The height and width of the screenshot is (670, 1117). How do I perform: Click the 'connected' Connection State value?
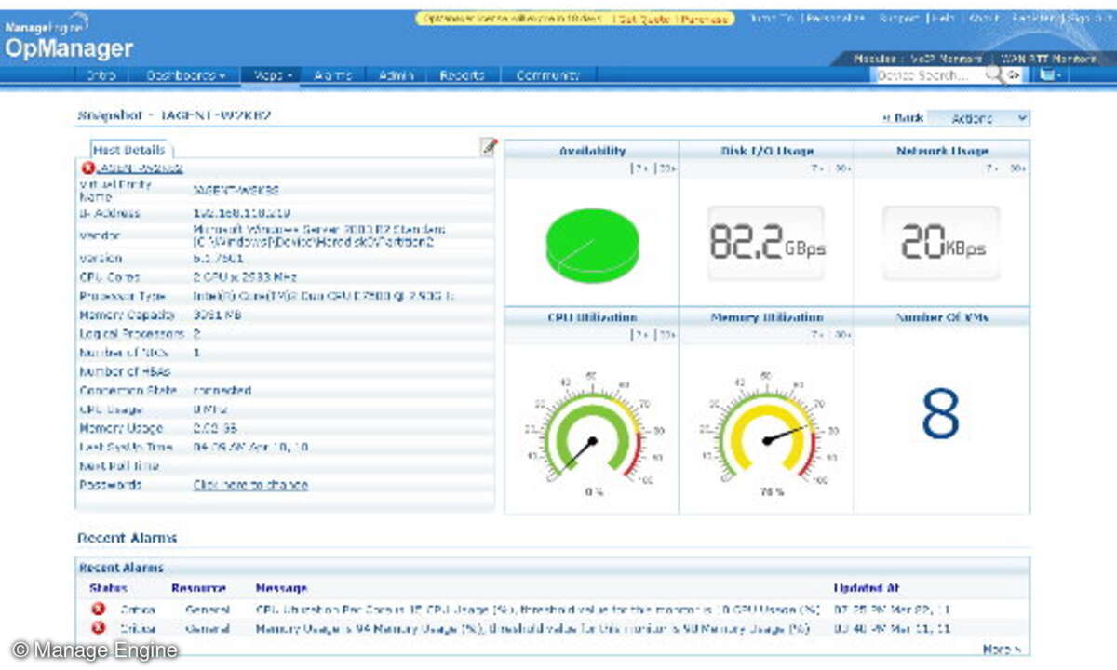coord(222,391)
